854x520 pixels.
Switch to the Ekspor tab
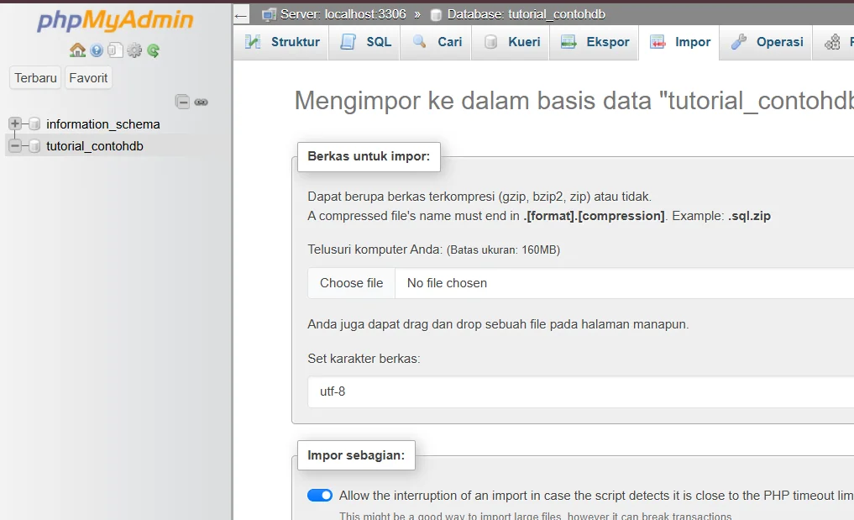595,42
